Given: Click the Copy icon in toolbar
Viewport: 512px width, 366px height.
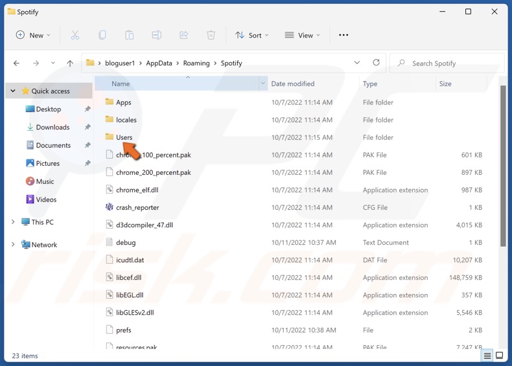Looking at the screenshot, I should 102,35.
